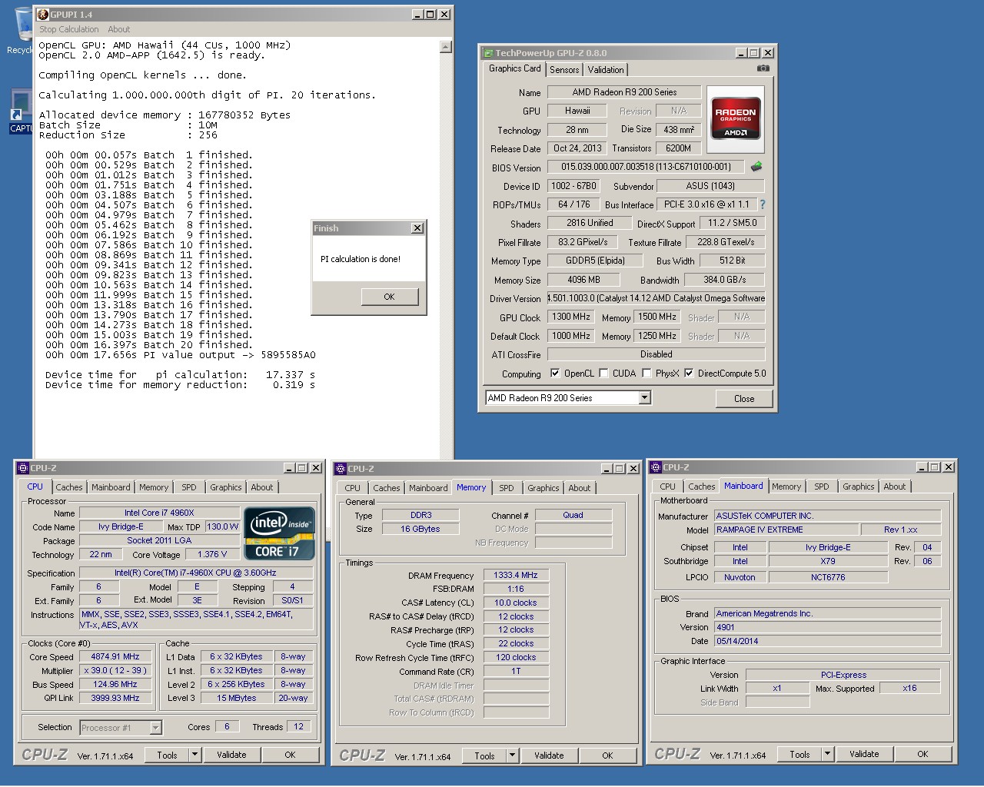This screenshot has height=787, width=984.
Task: Open the About menu in GPUPI
Action: pos(119,29)
